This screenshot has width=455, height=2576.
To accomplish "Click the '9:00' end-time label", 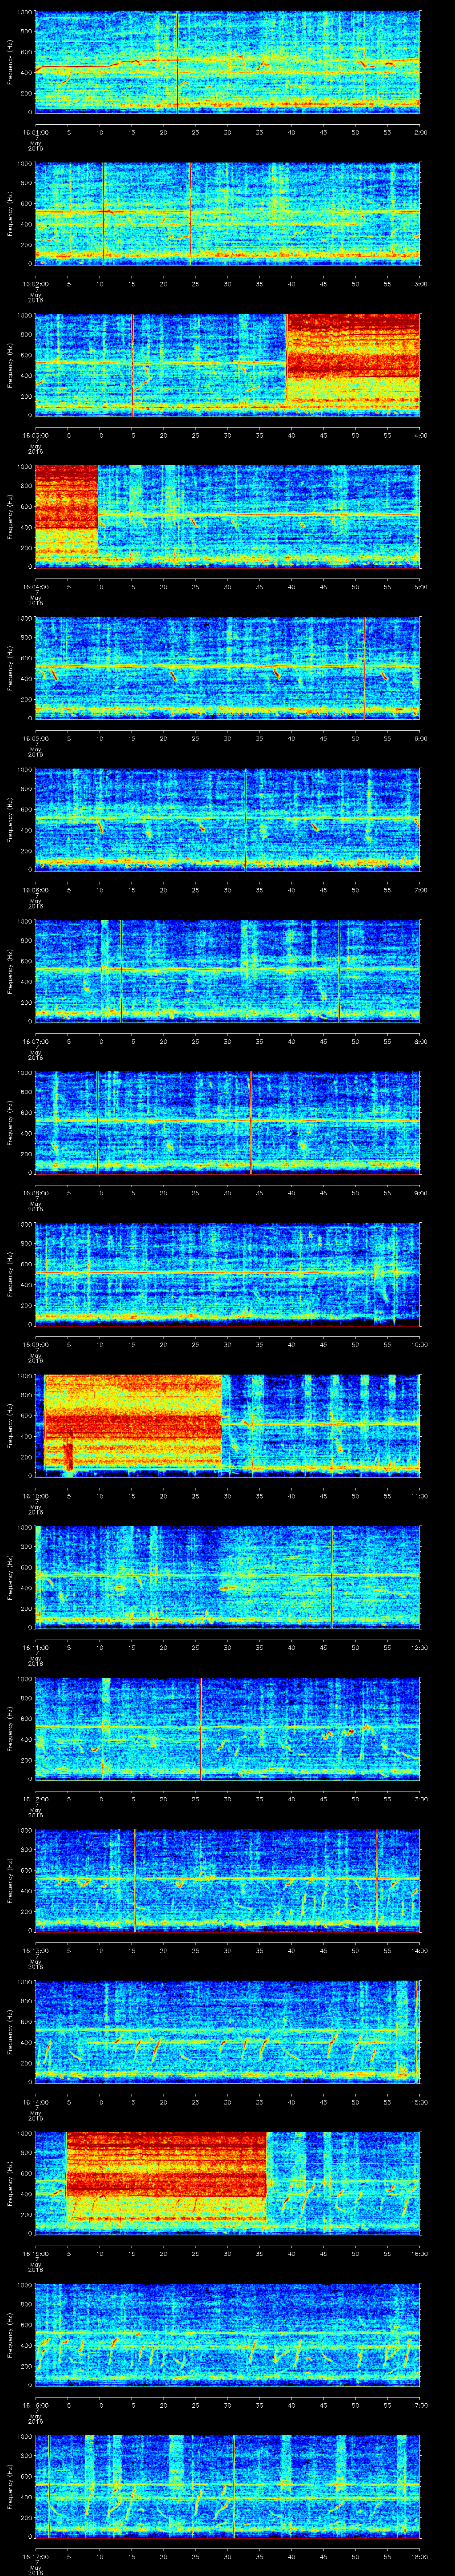I will coord(420,1193).
